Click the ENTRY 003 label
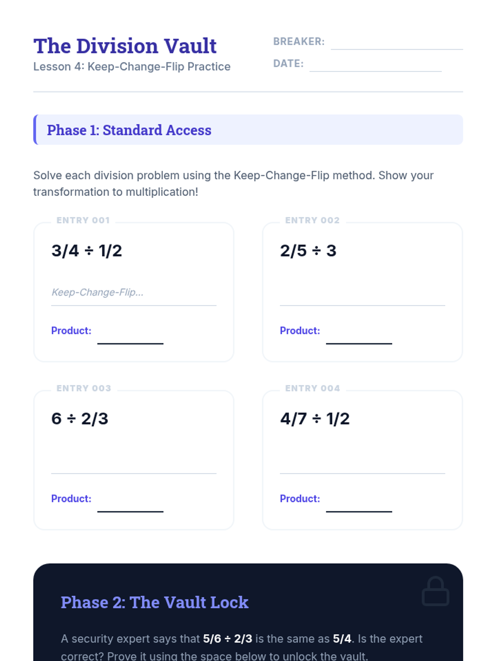This screenshot has width=496, height=661. point(84,388)
